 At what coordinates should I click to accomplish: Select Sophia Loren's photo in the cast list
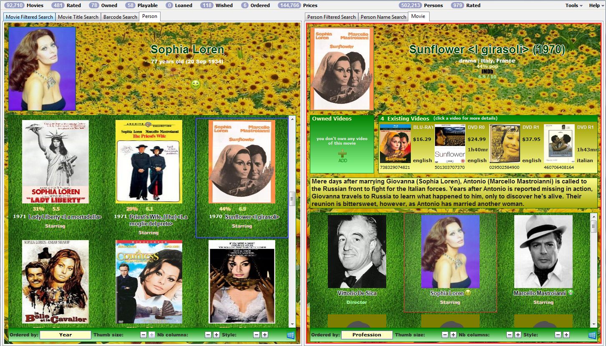(x=450, y=251)
